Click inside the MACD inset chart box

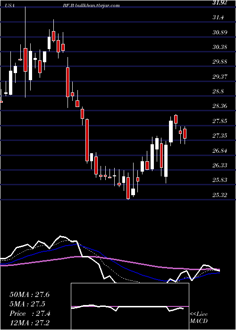[130, 306]
